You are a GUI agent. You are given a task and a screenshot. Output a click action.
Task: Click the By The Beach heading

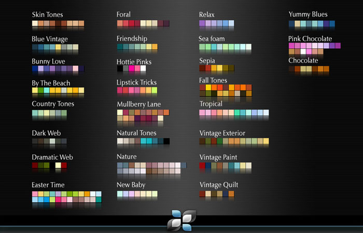pos(51,83)
